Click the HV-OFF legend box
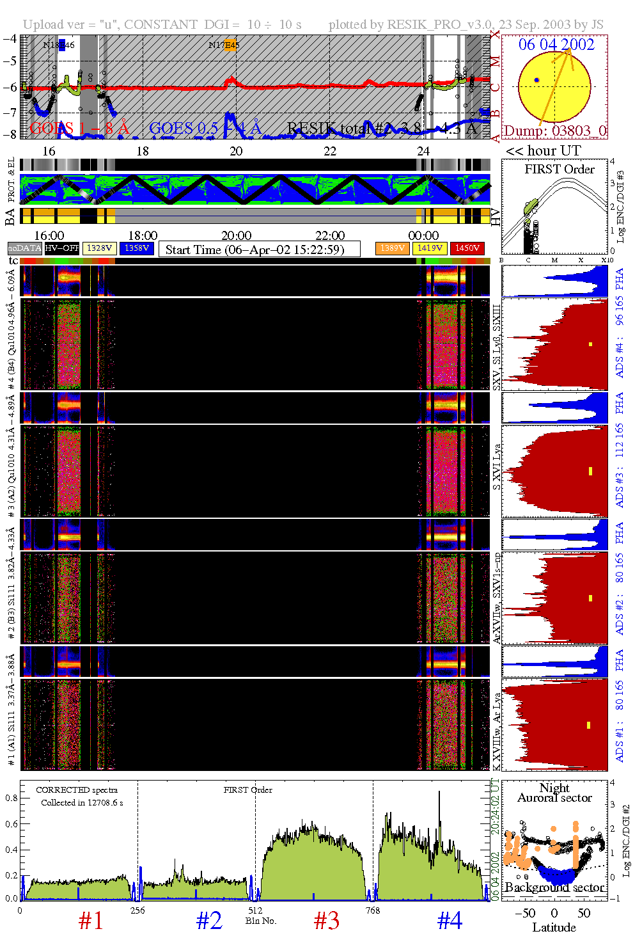The image size is (642, 945). (62, 248)
